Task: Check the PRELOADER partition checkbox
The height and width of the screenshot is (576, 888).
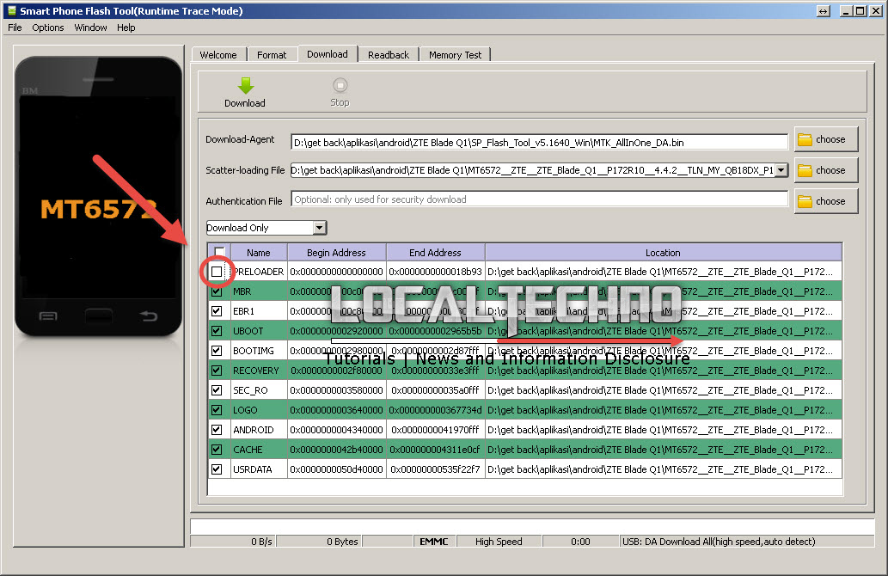Action: [217, 271]
